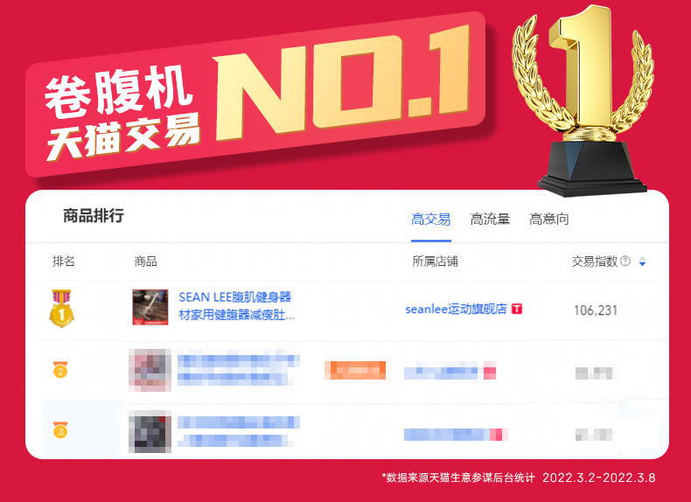
Task: Click the 交易指数 column header
Action: click(x=595, y=261)
